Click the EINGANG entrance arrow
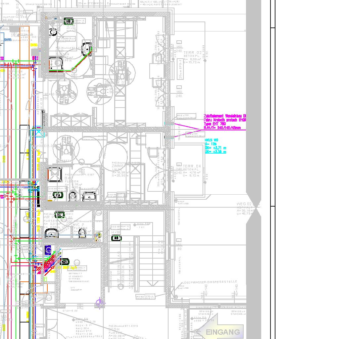 [x=219, y=331]
